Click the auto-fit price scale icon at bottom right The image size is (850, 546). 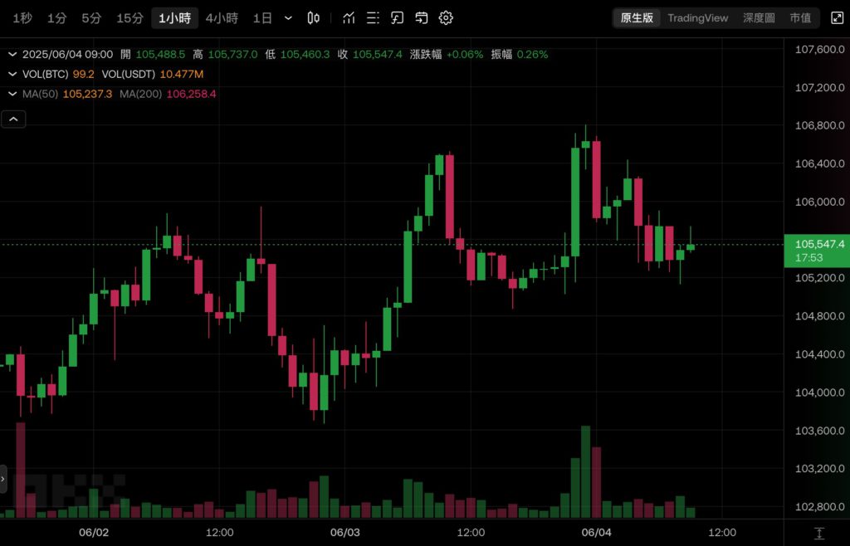[819, 533]
